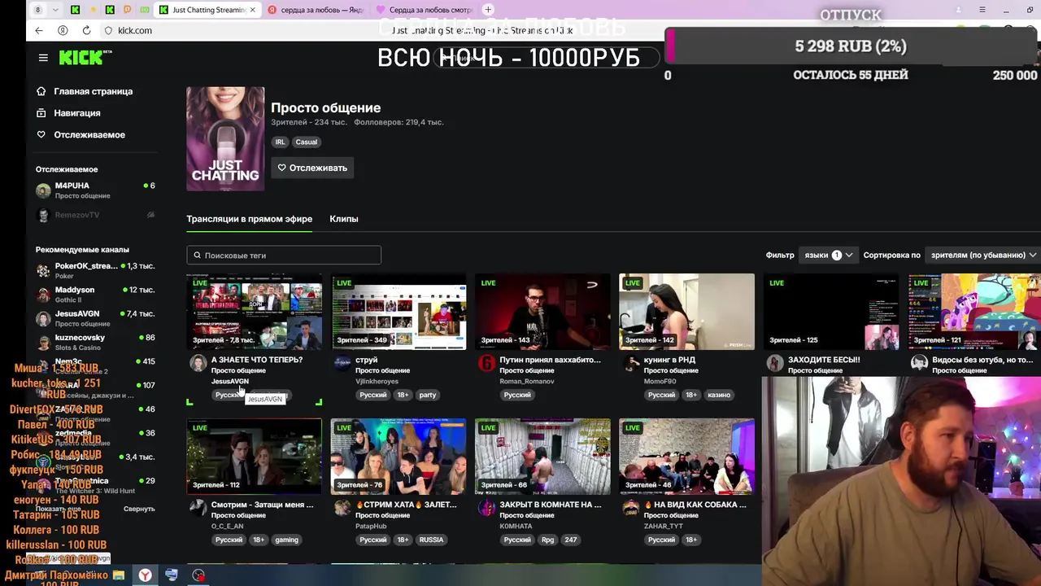Click the monitor icon in the taskbar

pyautogui.click(x=172, y=575)
